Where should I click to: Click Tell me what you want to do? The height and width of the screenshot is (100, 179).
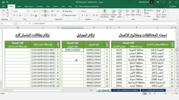point(89,6)
